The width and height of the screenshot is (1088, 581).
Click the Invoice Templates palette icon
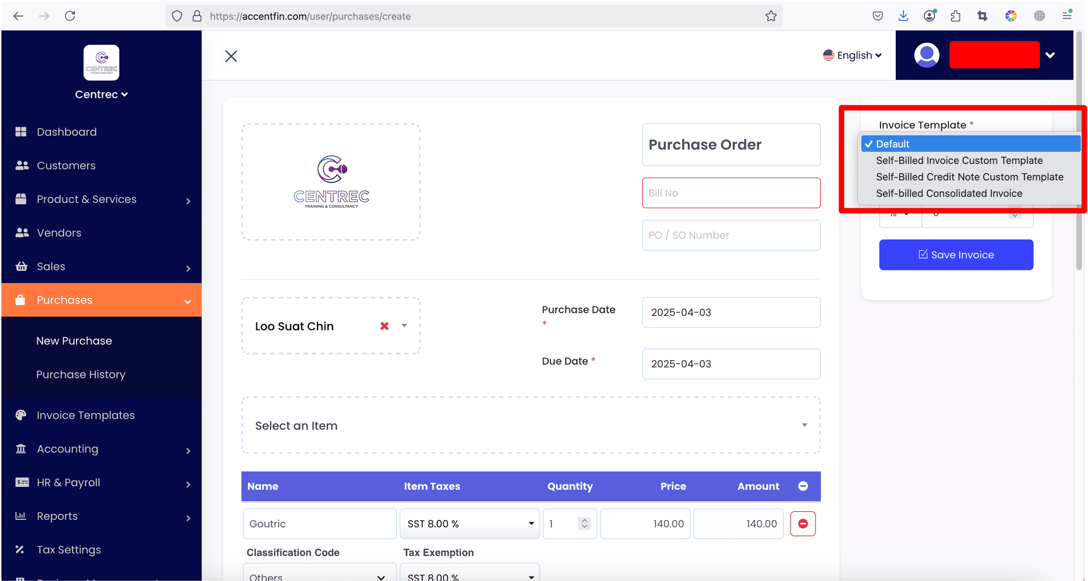point(21,415)
